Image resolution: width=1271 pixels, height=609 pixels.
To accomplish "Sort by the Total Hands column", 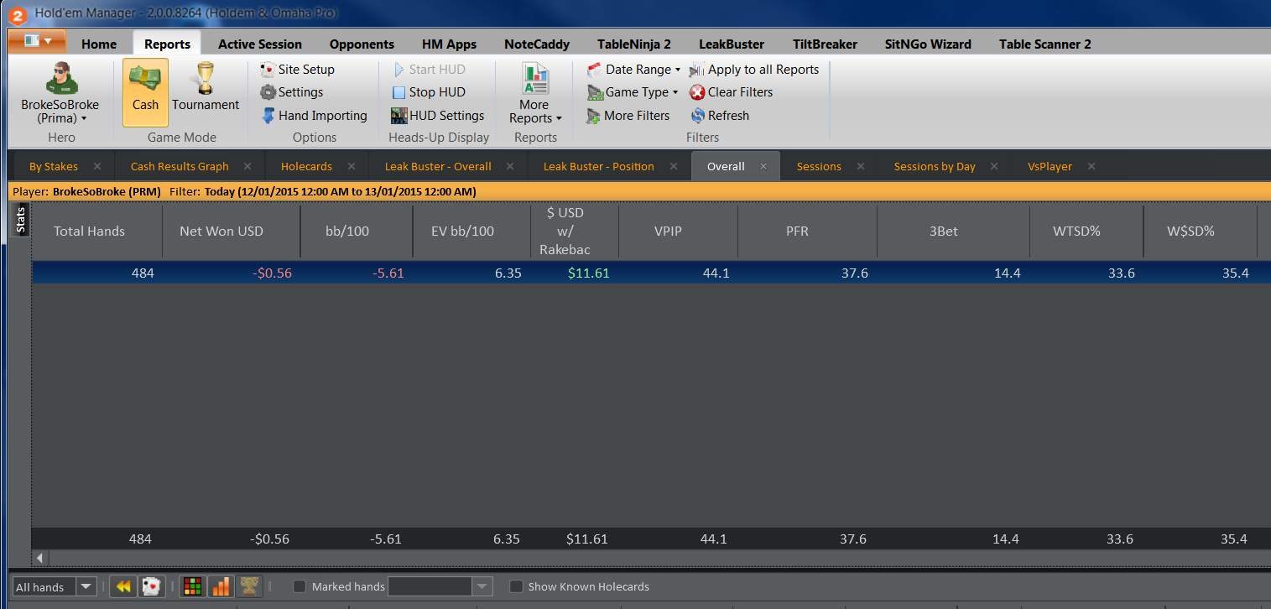I will point(89,231).
